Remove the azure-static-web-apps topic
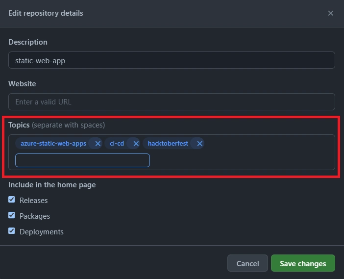Image resolution: width=344 pixels, height=279 pixels. tap(98, 144)
